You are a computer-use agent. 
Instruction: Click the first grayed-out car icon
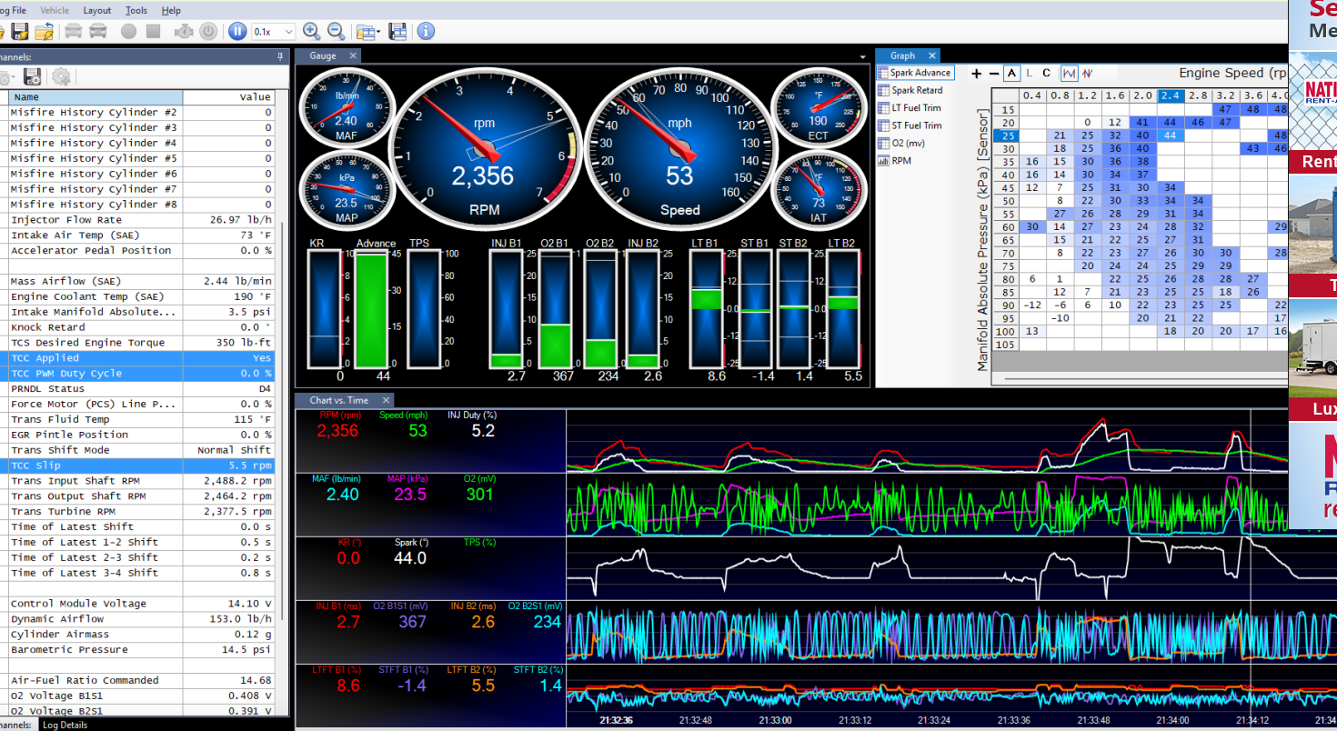click(x=74, y=32)
